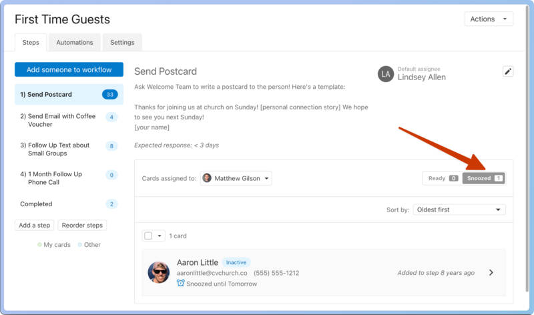Click the 2 badge beside Completed
Screen dimensions: 534x315
pyautogui.click(x=111, y=204)
